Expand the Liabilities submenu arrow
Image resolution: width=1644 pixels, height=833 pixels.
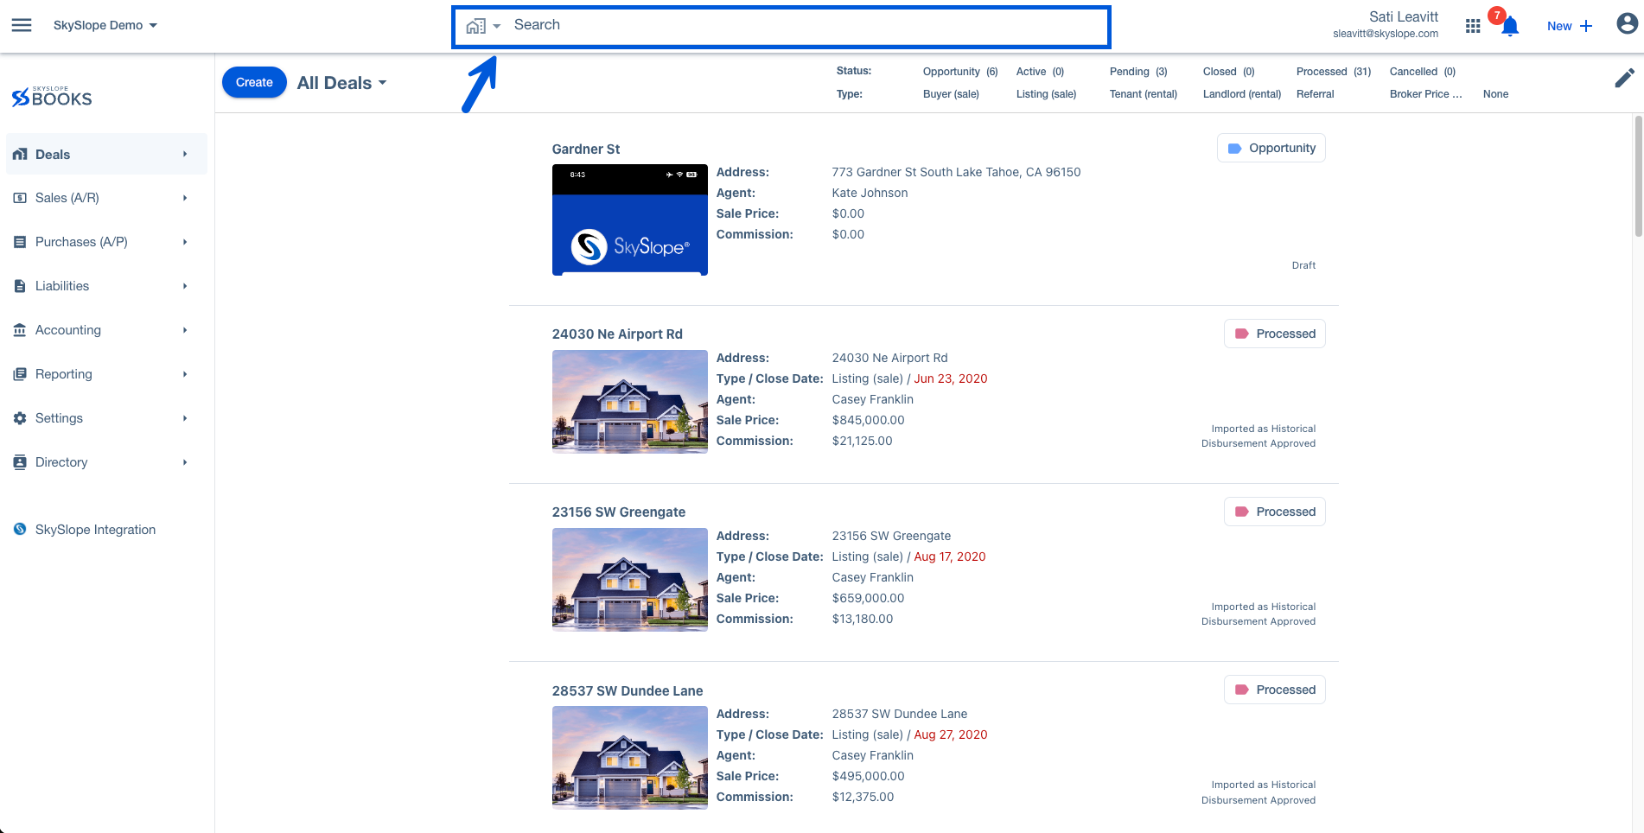click(185, 286)
